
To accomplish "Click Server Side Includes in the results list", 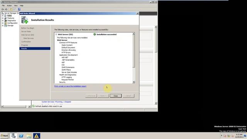I will click(69, 72).
